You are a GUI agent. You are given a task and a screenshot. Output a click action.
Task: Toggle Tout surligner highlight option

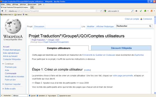[51, 96]
